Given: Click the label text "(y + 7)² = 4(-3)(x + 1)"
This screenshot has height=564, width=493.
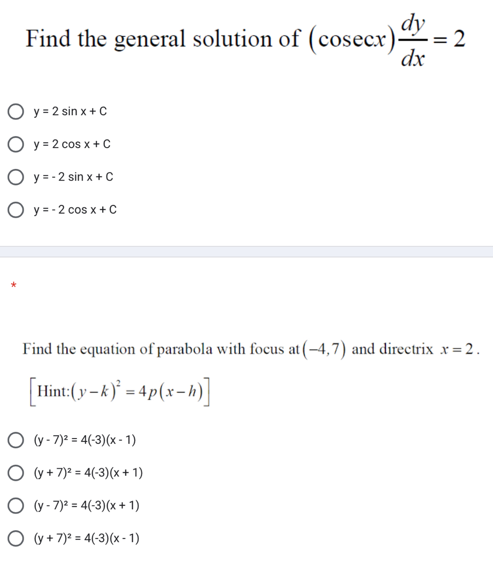Looking at the screenshot, I should pyautogui.click(x=87, y=473).
